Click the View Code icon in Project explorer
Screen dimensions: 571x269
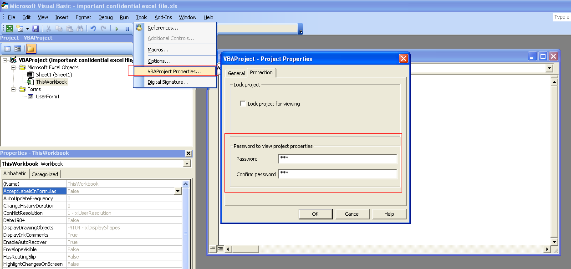coord(7,48)
